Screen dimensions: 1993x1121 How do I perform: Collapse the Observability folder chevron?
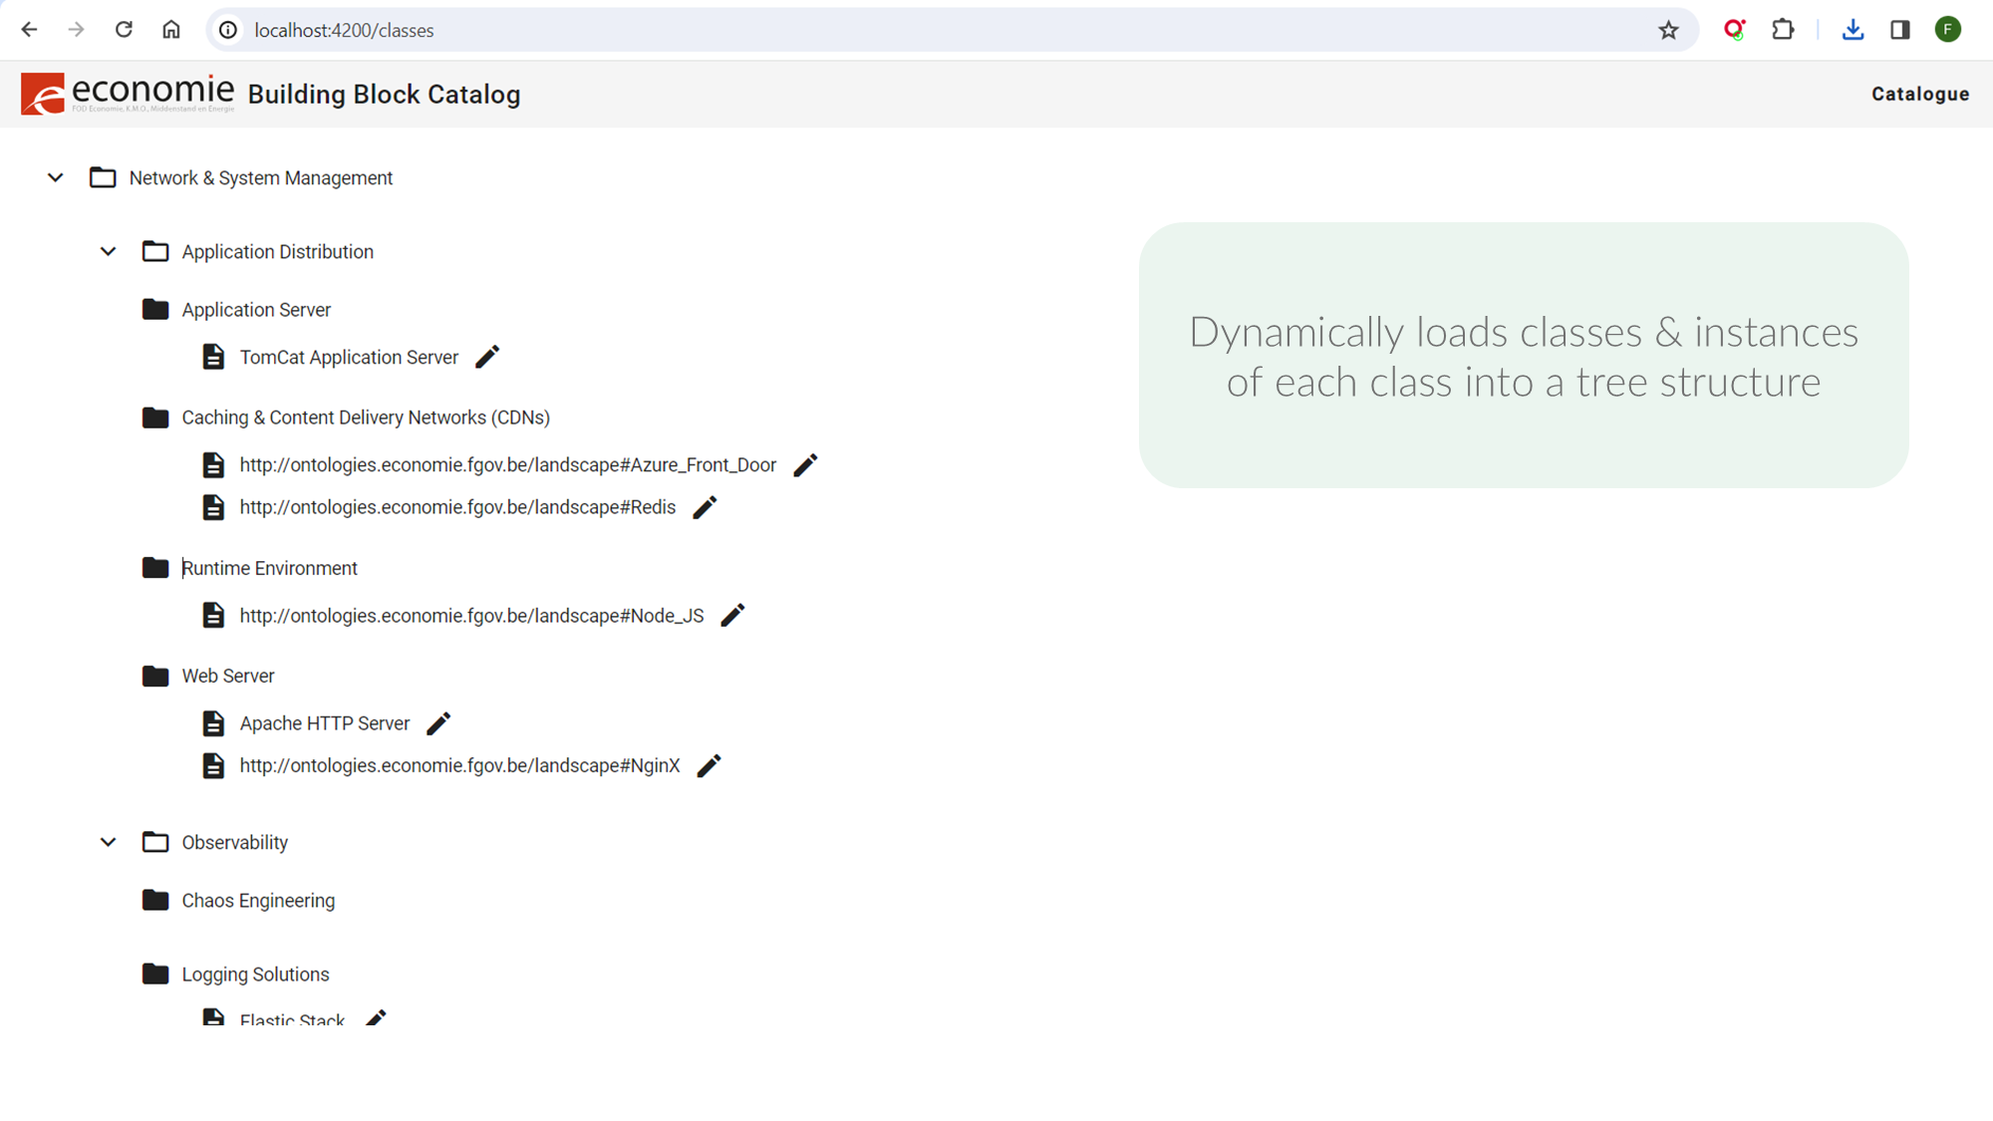pyautogui.click(x=109, y=843)
